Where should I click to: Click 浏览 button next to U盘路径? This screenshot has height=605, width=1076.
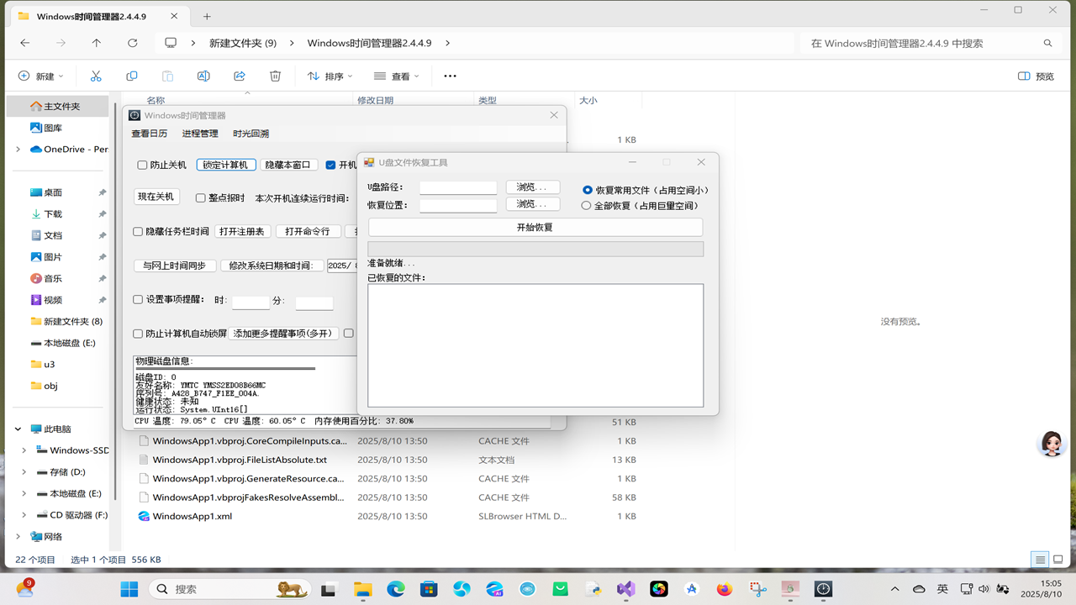click(532, 187)
